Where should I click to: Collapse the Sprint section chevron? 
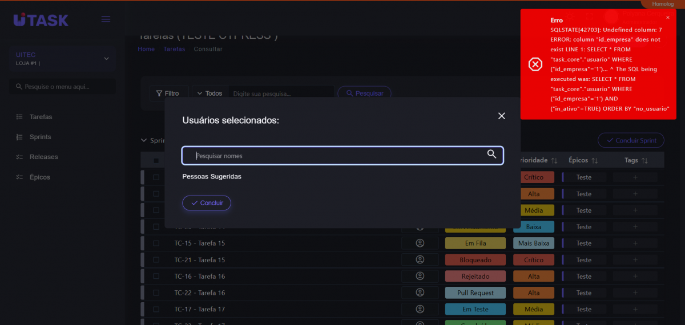144,140
